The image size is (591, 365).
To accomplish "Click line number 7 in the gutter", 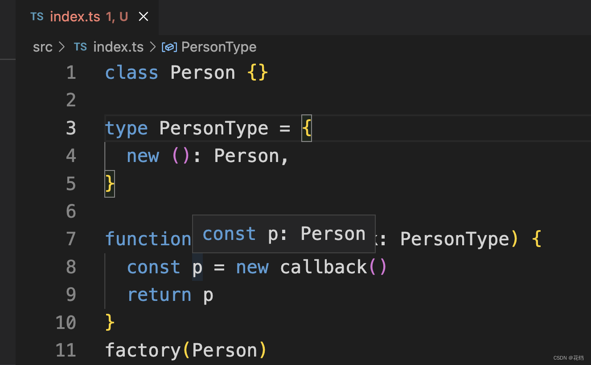I will [71, 239].
